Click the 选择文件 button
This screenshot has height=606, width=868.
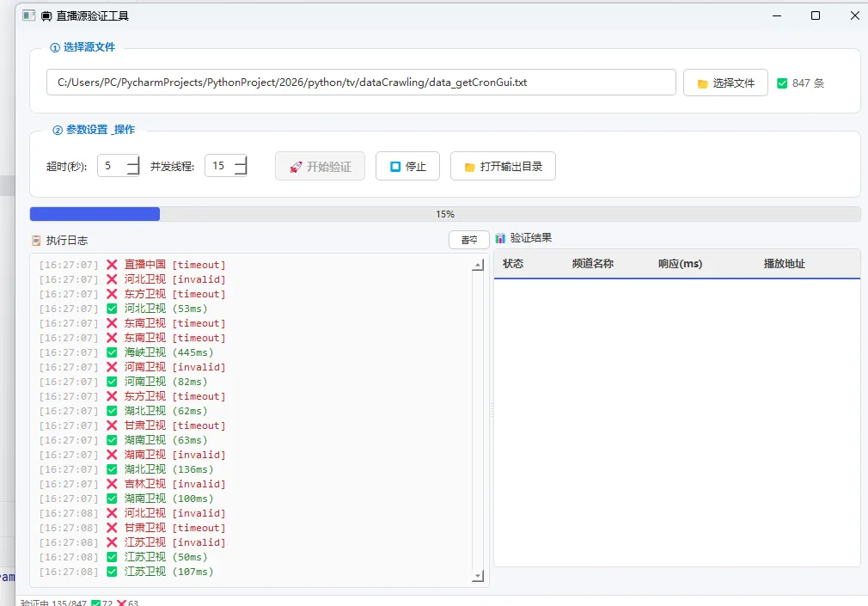pos(725,83)
